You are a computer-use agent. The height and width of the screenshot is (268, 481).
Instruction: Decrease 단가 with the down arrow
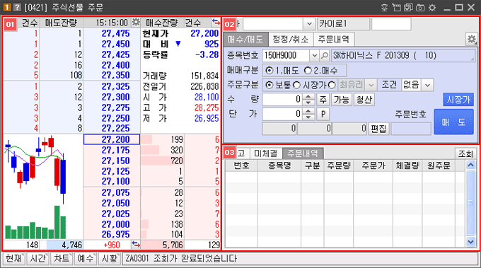(308, 117)
